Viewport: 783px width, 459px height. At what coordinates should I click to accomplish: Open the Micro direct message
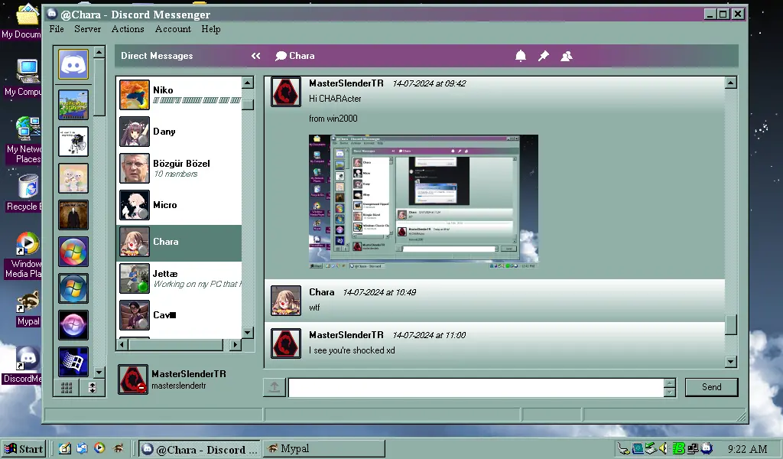pyautogui.click(x=179, y=205)
